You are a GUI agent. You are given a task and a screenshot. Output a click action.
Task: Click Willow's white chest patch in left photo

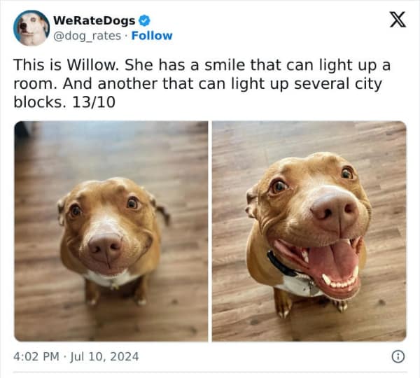(111, 279)
